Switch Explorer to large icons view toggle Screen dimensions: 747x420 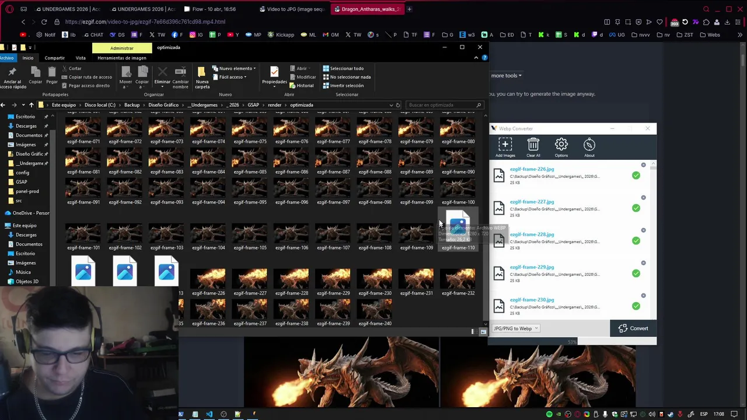click(483, 332)
